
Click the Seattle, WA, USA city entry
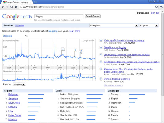point(69,115)
